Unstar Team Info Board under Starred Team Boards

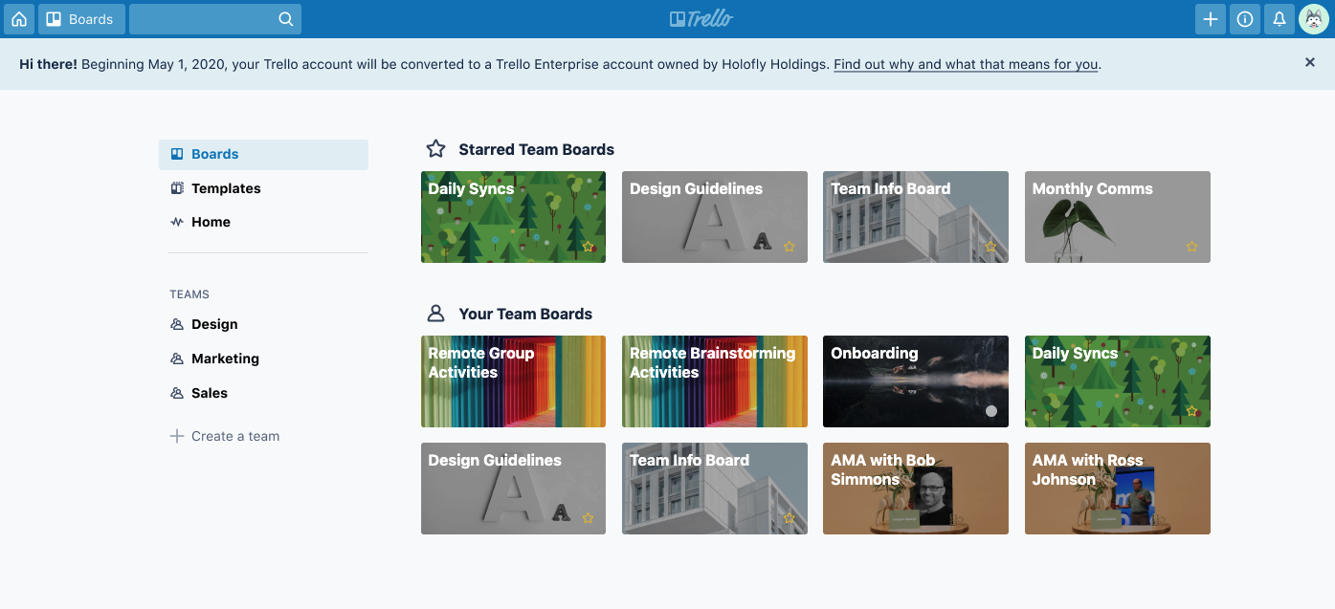(990, 247)
